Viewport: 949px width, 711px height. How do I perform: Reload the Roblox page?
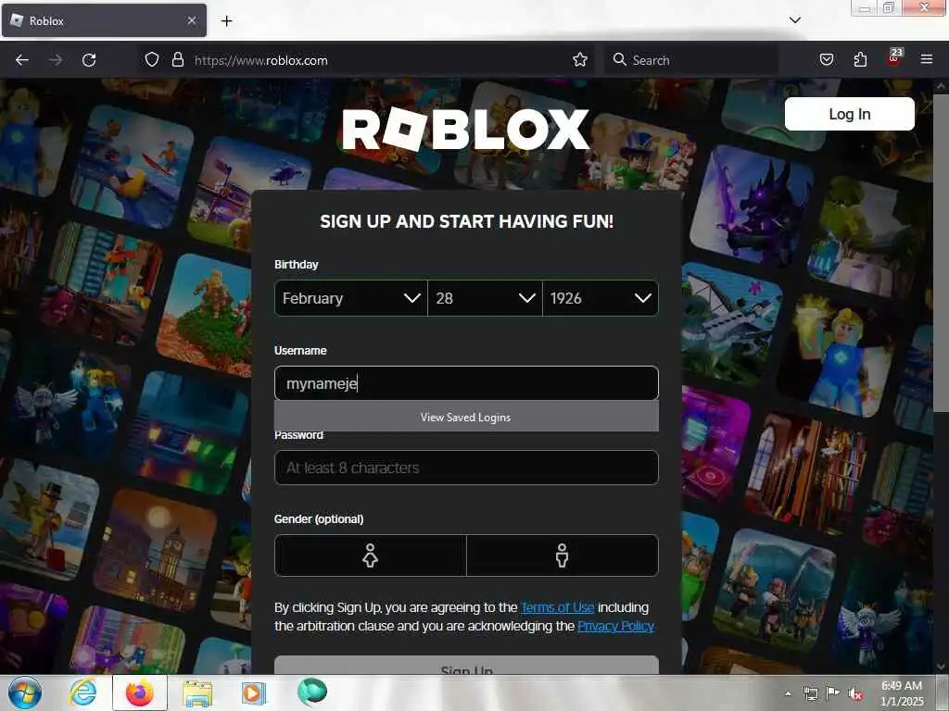pos(89,60)
